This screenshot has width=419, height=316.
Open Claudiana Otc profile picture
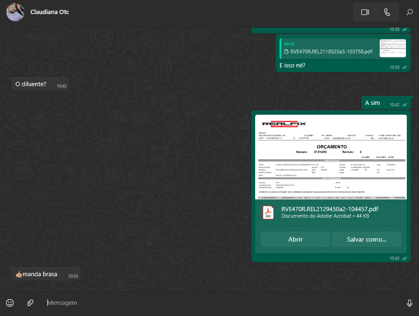(15, 12)
